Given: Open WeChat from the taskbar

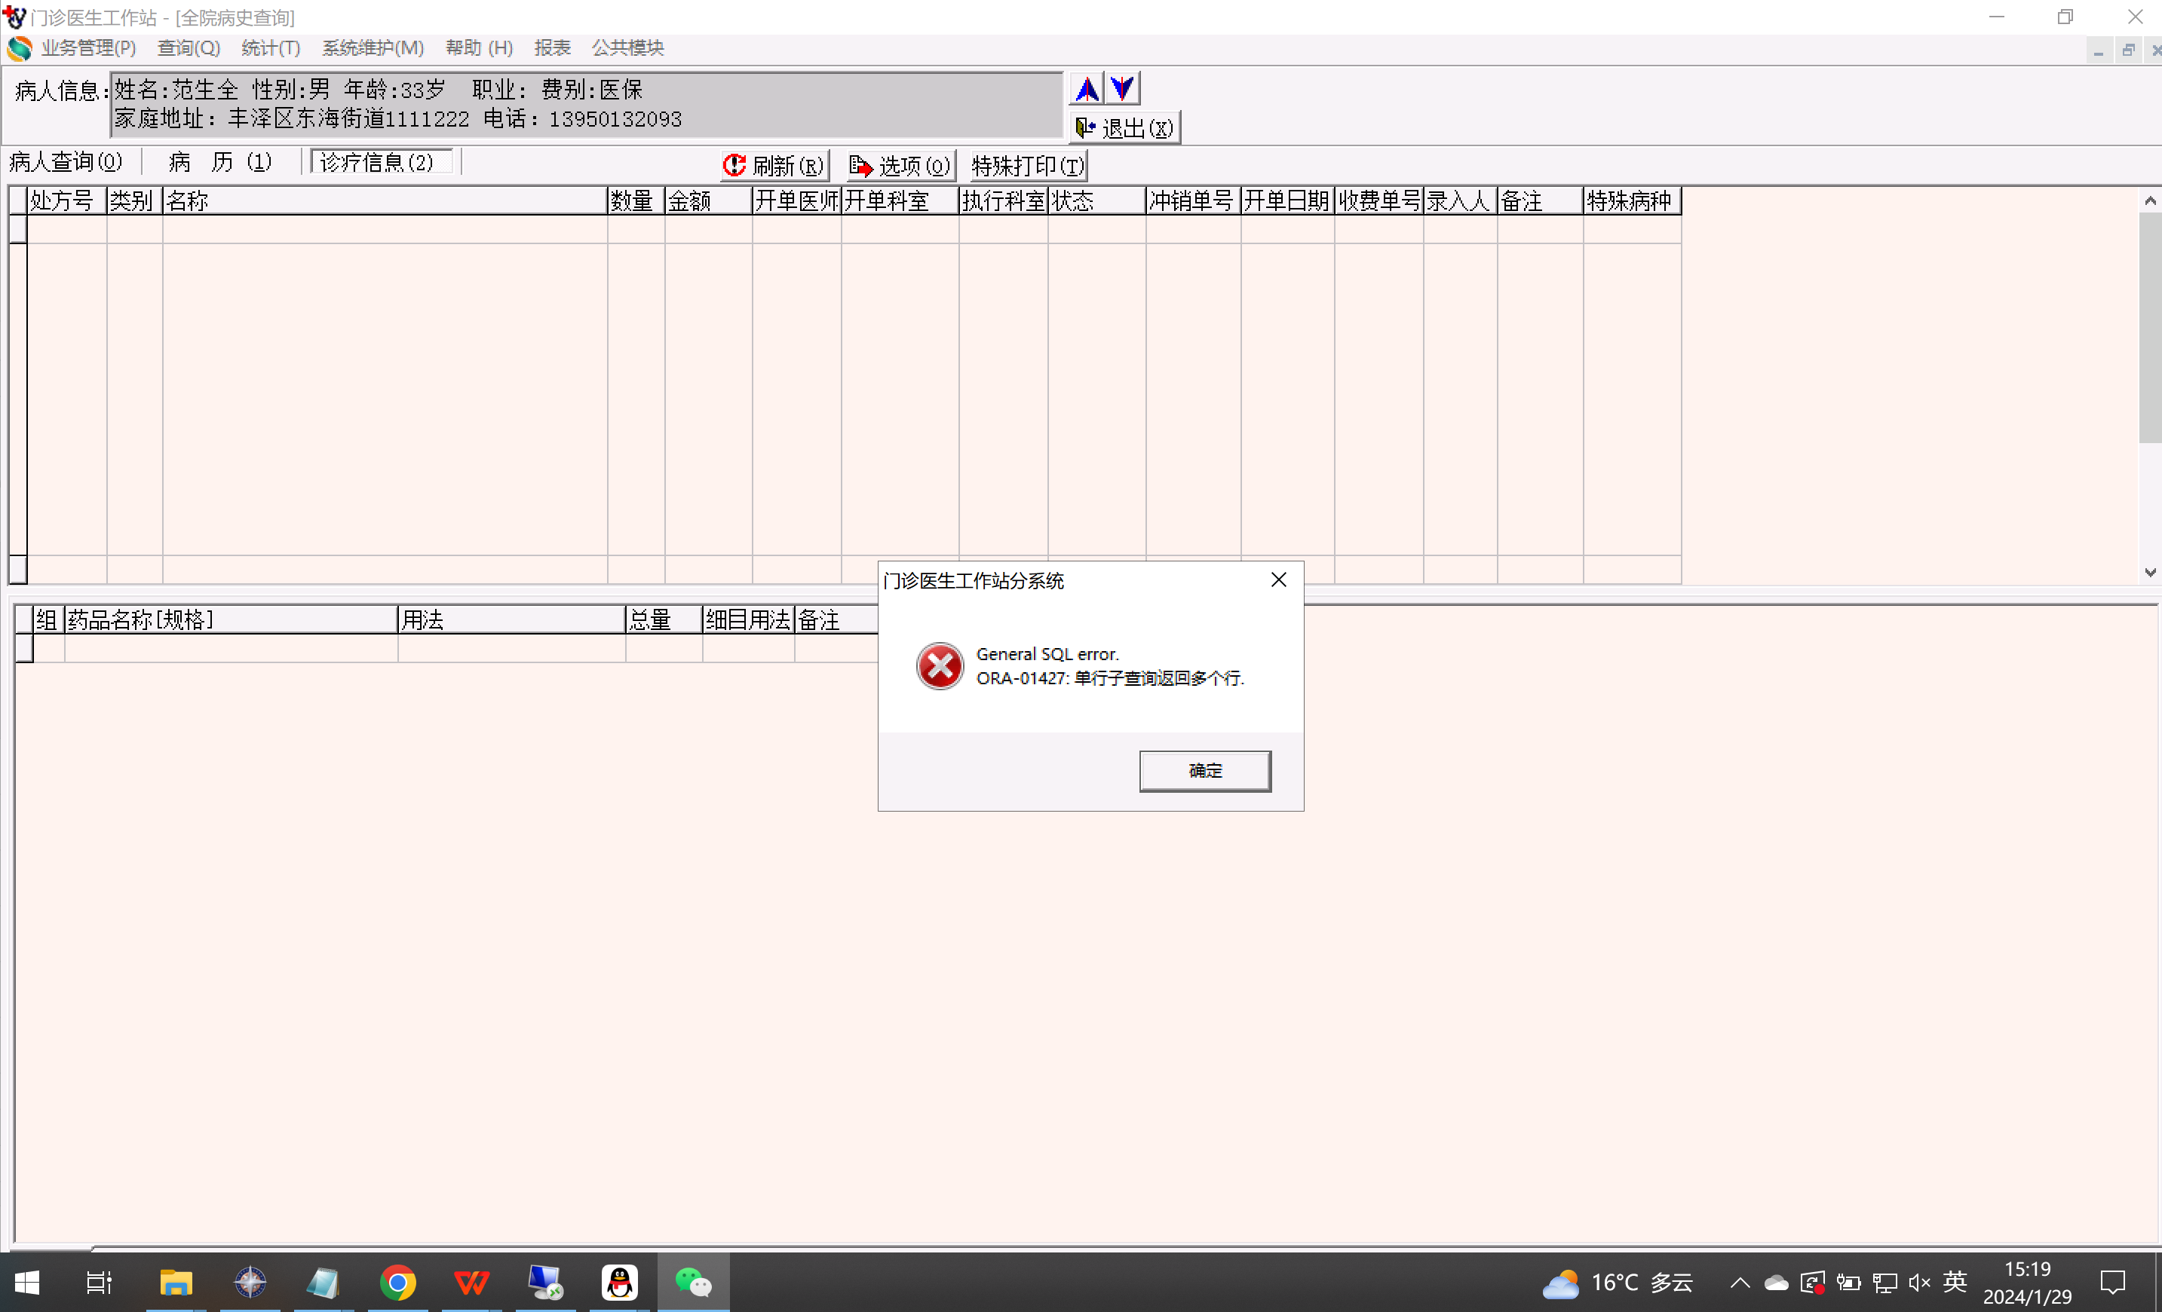Looking at the screenshot, I should [692, 1283].
